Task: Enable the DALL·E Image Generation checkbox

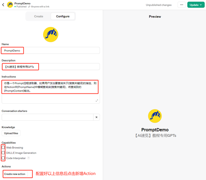Action: pyautogui.click(x=3, y=153)
